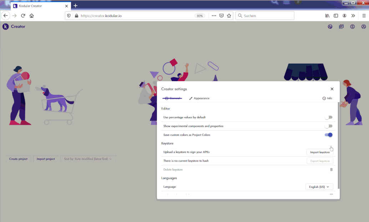Bookmark page with the star icon
The width and height of the screenshot is (369, 222).
point(229,16)
